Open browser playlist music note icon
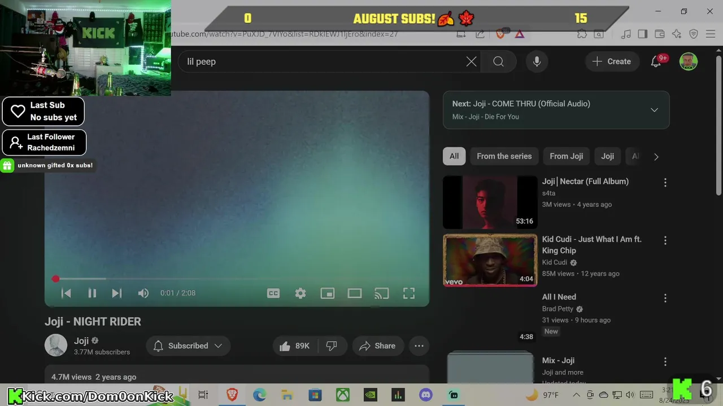Screen dimensions: 723x406 click(x=626, y=34)
